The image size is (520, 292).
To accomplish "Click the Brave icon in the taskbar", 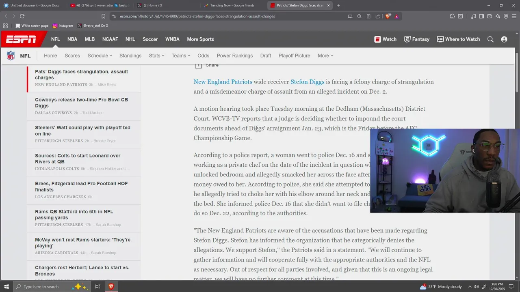I will 111,287.
